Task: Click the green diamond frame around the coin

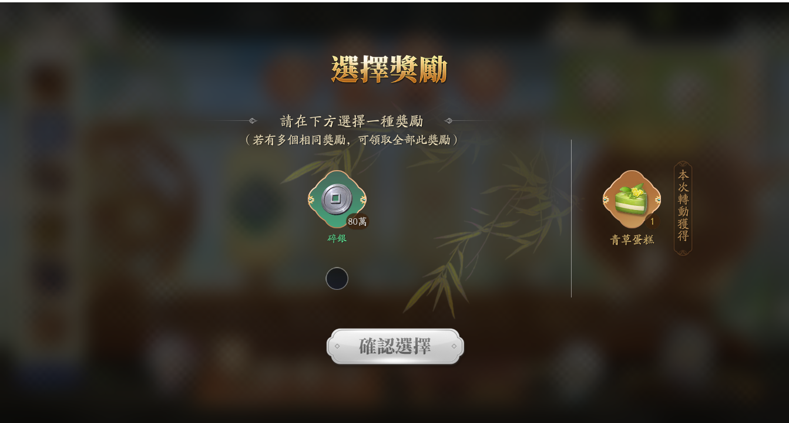Action: (x=337, y=199)
